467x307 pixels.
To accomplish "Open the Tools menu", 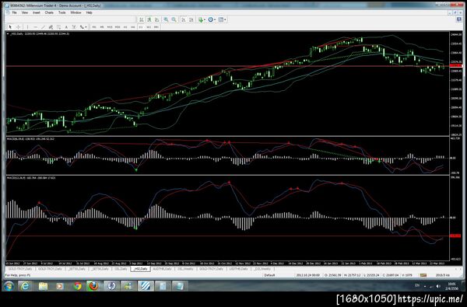I will tap(62, 12).
